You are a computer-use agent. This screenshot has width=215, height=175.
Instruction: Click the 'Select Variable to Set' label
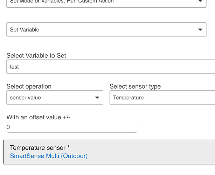pos(36,56)
